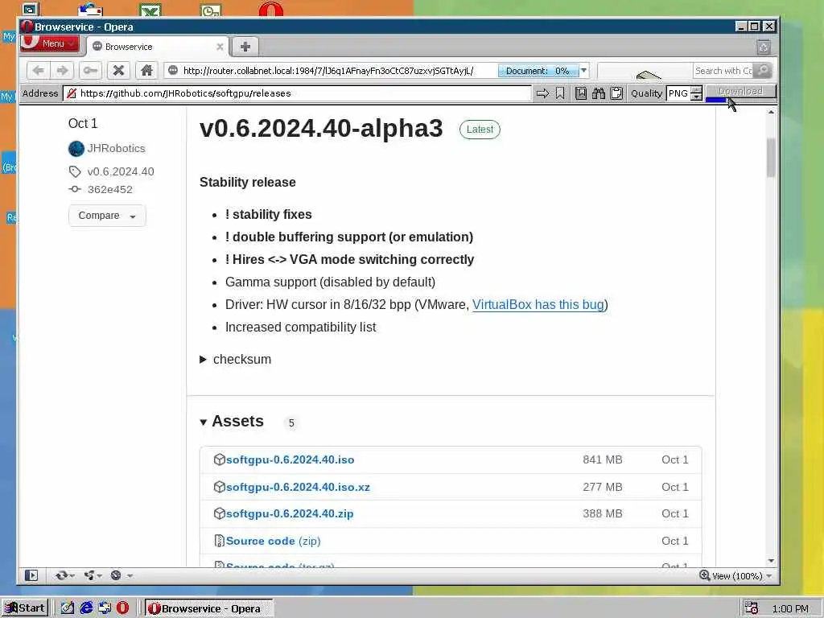
Task: Download softgpu-0.6.2024.40.iso
Action: coord(290,459)
